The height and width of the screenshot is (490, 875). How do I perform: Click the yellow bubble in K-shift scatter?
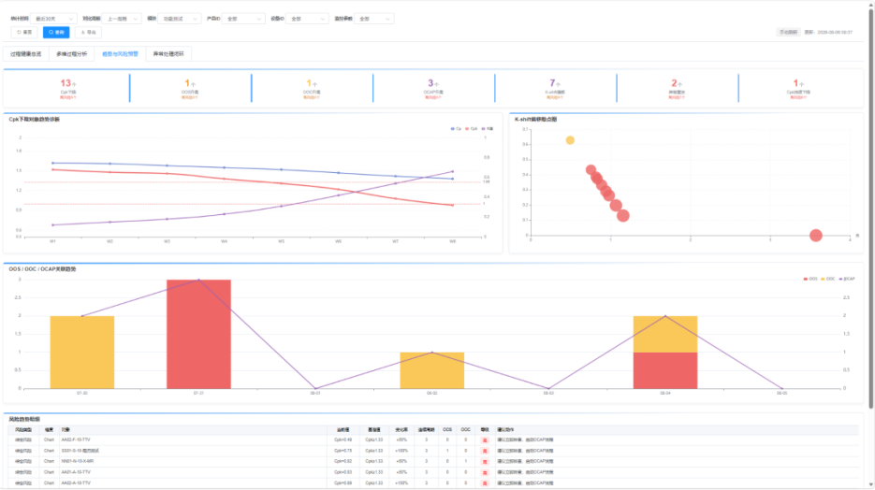[570, 140]
